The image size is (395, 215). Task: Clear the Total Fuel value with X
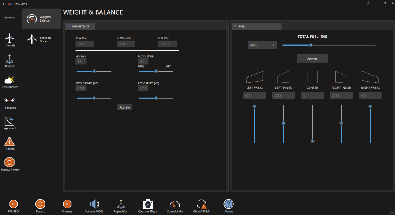(272, 45)
